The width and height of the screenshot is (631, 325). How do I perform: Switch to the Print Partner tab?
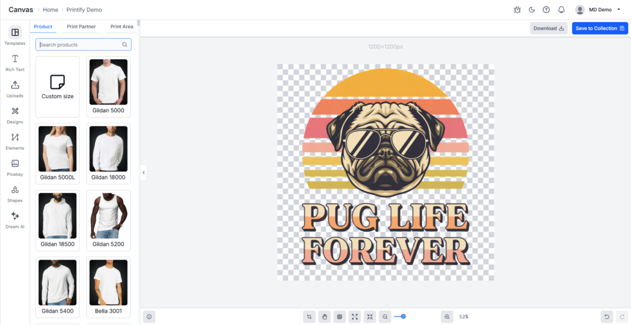(x=81, y=27)
